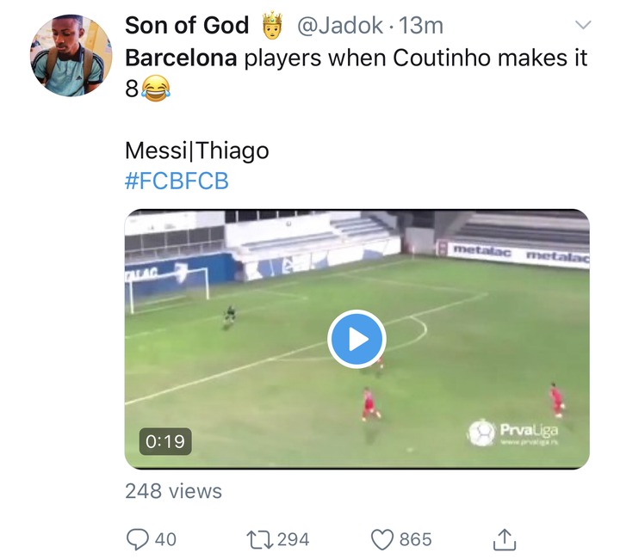Click the 40 replies count
Image resolution: width=620 pixels, height=559 pixels.
(165, 539)
